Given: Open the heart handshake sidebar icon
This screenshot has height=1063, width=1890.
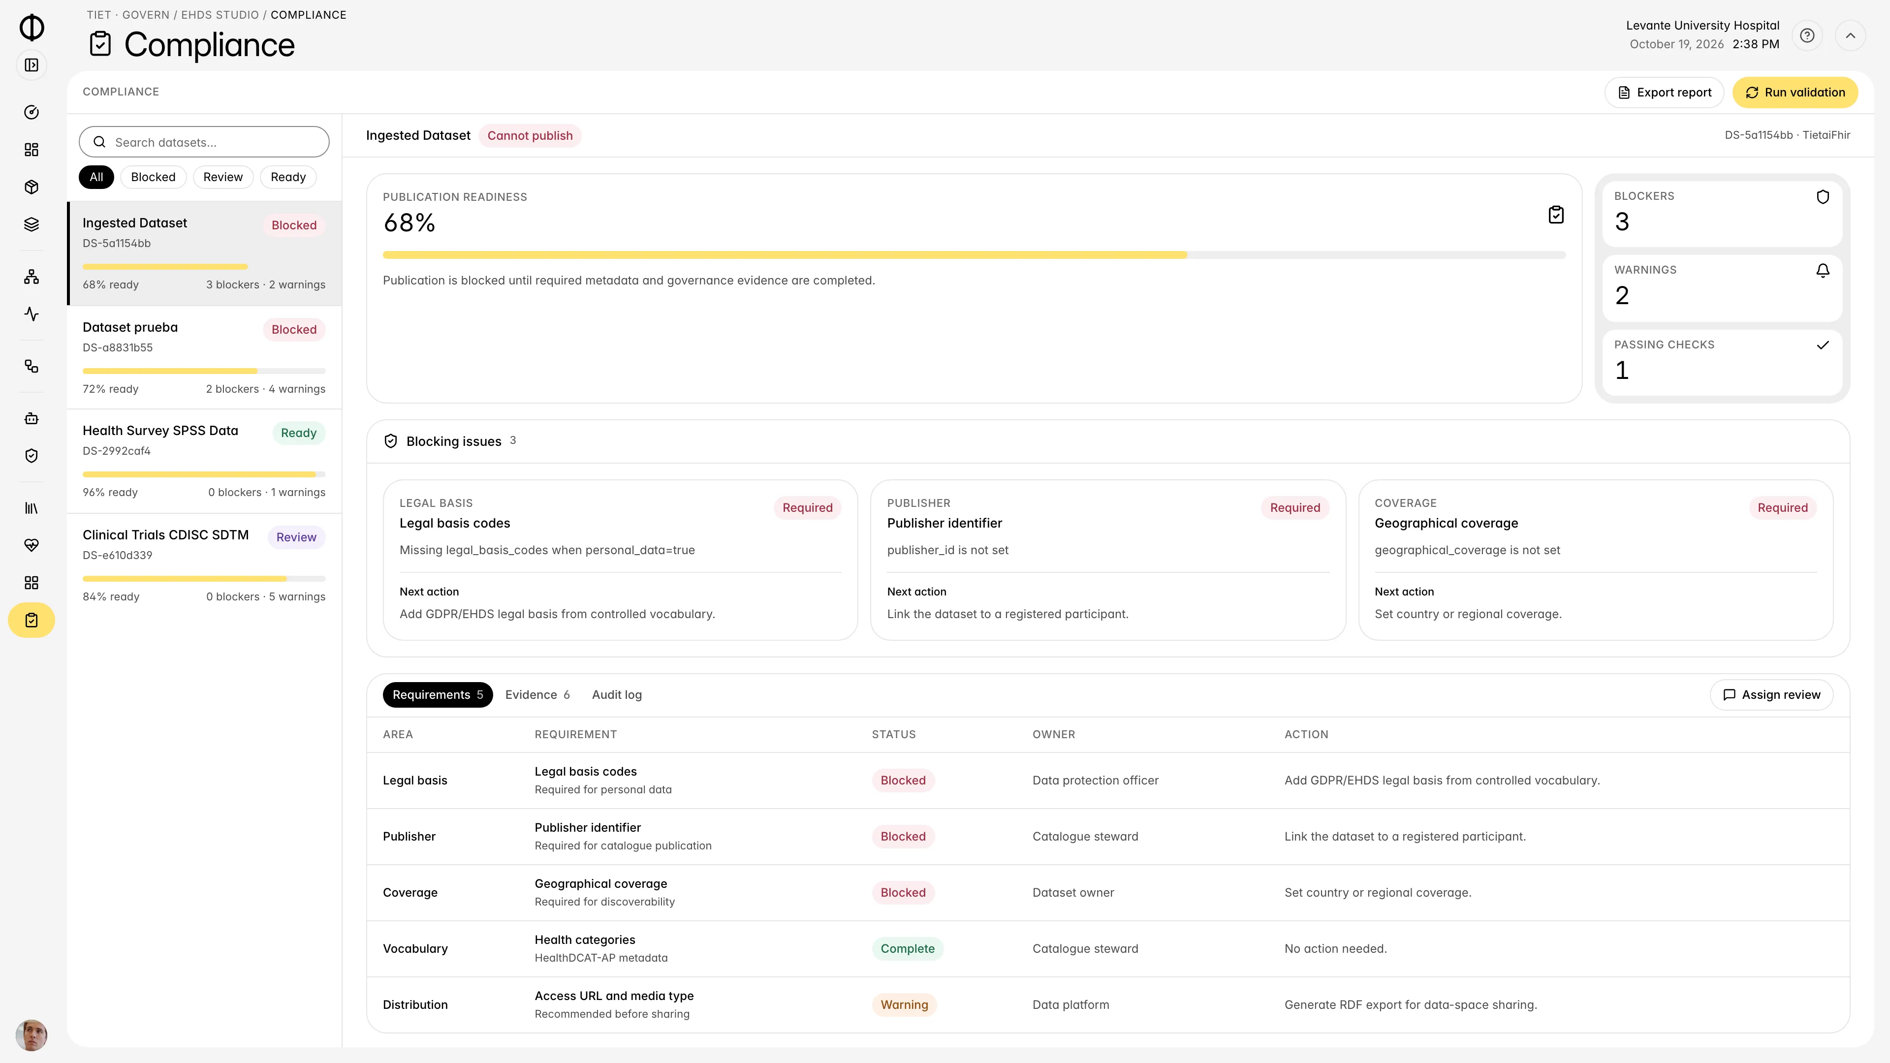Looking at the screenshot, I should click(31, 545).
